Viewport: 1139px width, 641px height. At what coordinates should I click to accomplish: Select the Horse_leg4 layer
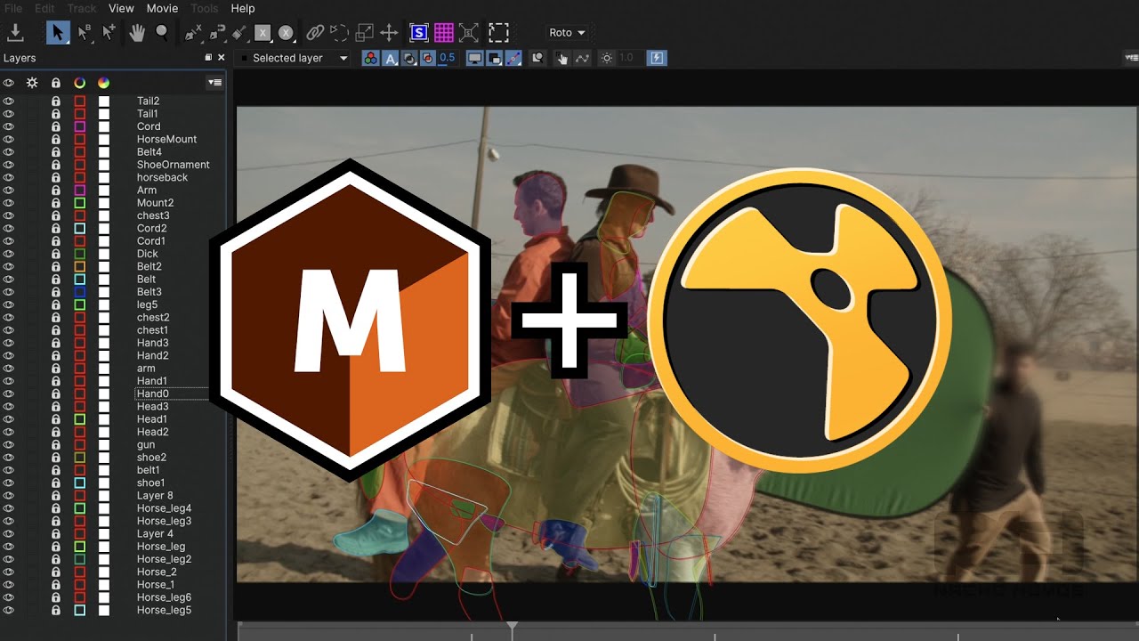[164, 508]
